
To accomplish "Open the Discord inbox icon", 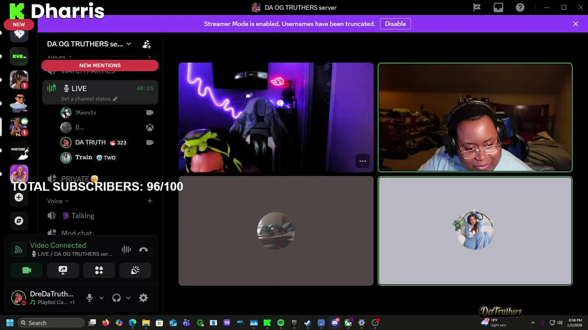I will pos(498,7).
